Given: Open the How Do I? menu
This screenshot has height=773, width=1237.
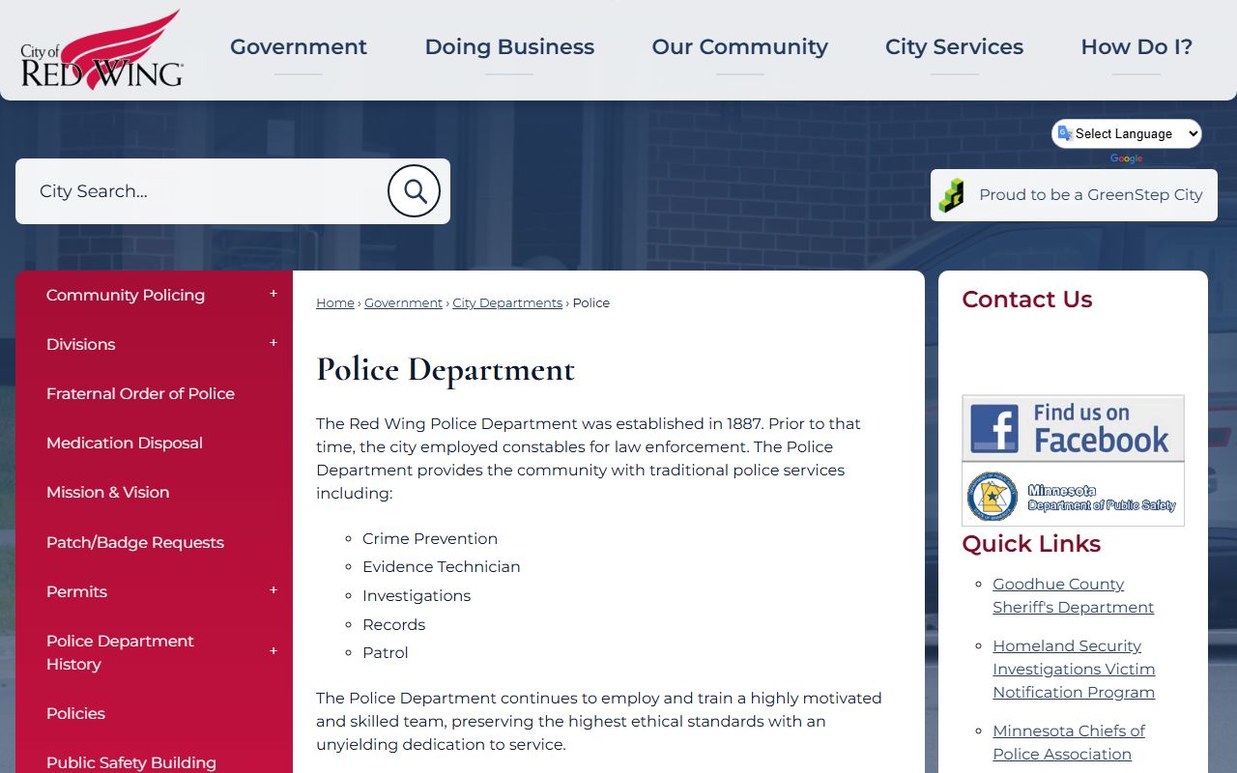Looking at the screenshot, I should [x=1136, y=47].
